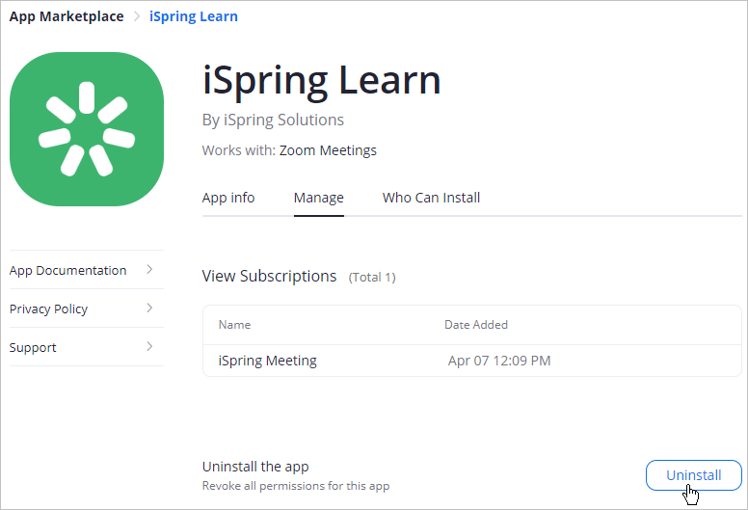
Task: Click the large iSpring Learn title heading
Action: click(321, 80)
